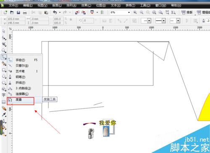Choose 折线(P) in the curve flyout
210x153 pixels.
(x=25, y=82)
